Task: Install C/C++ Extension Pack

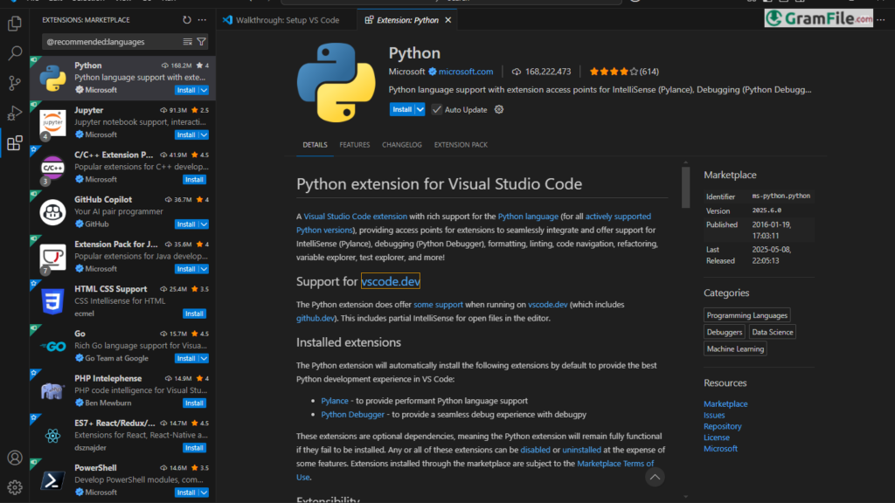Action: 194,180
